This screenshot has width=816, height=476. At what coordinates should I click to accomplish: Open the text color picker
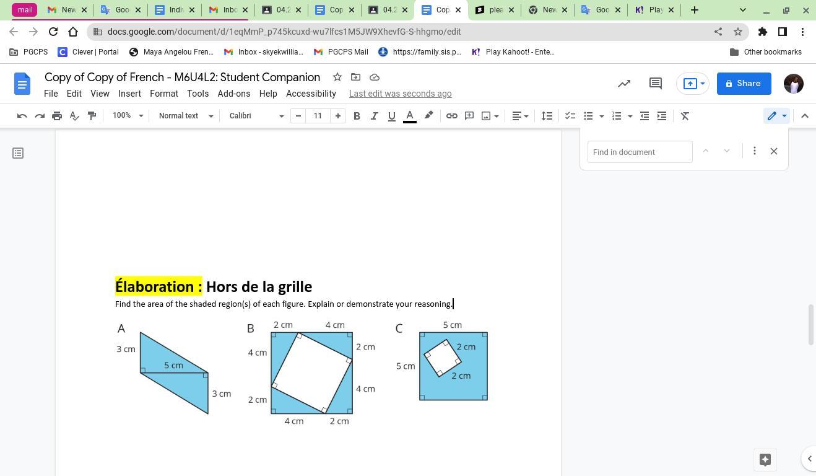pyautogui.click(x=409, y=116)
